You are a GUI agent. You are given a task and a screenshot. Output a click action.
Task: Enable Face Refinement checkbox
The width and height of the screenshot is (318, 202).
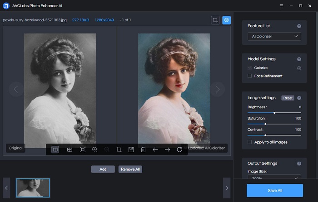click(x=250, y=76)
